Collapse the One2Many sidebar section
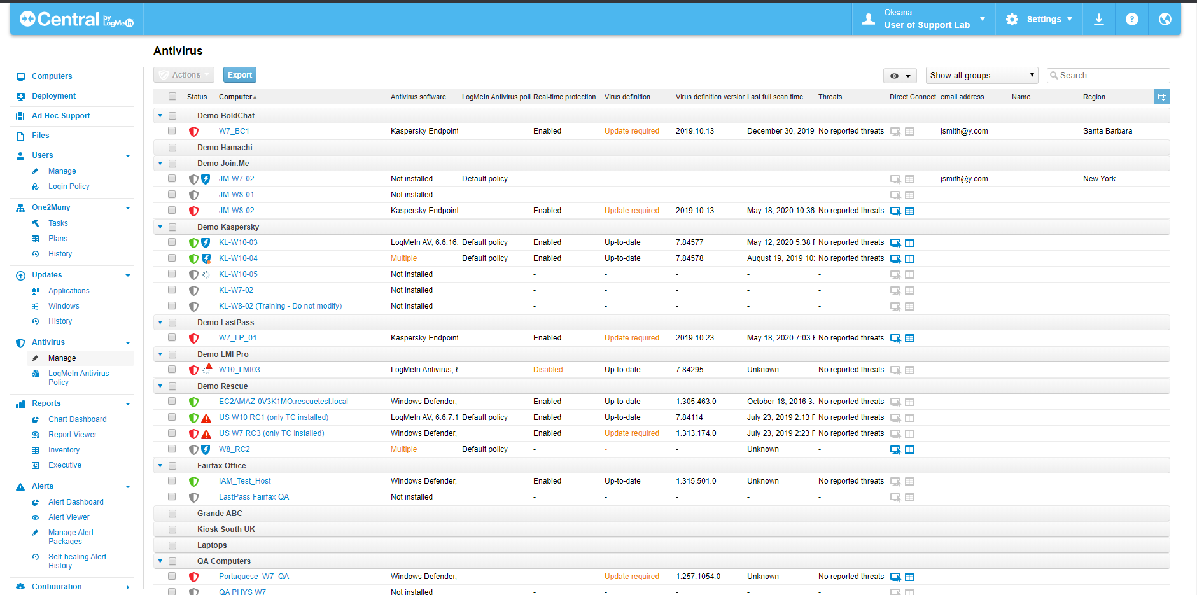 128,208
